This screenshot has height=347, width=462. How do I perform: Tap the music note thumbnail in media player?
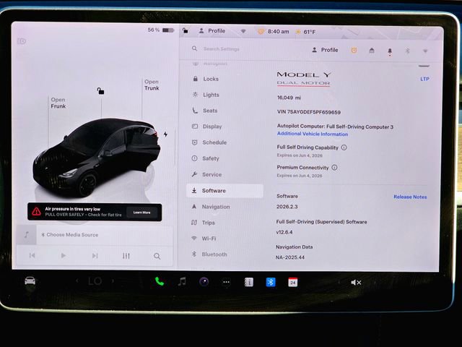coord(27,235)
